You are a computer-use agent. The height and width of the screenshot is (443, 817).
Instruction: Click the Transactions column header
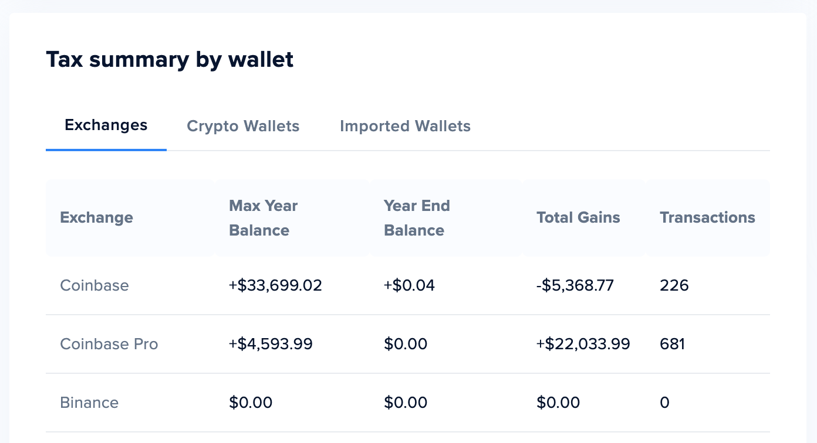point(707,217)
